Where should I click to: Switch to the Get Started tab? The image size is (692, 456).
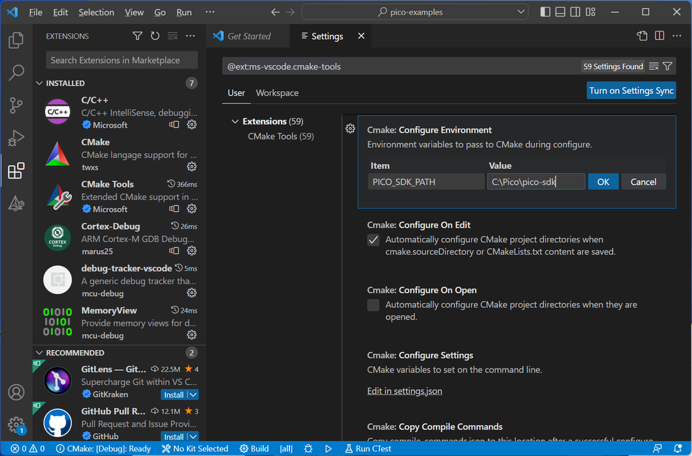coord(249,36)
